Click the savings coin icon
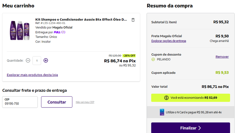Image resolution: width=244 pixels, height=133 pixels. 166,98
